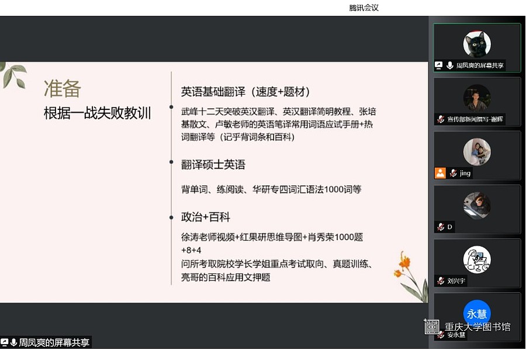This screenshot has width=526, height=350.
Task: Select the 安永慧 name label
Action: pos(456,335)
